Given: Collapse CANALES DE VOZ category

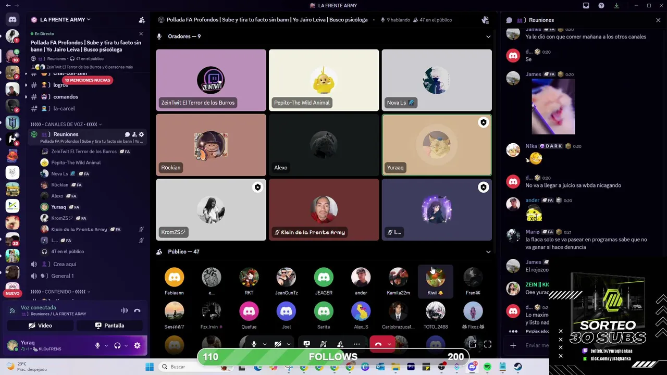Looking at the screenshot, I should [66, 124].
